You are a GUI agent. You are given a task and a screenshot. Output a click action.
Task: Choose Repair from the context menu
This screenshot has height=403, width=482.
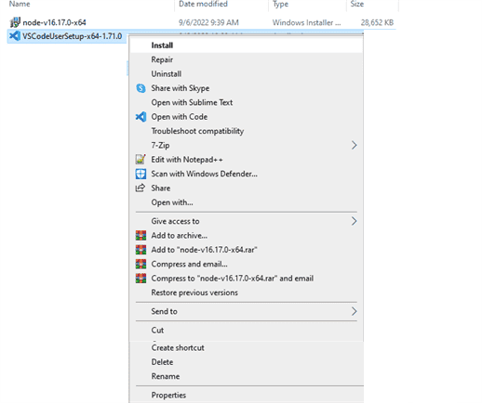[x=247, y=59]
